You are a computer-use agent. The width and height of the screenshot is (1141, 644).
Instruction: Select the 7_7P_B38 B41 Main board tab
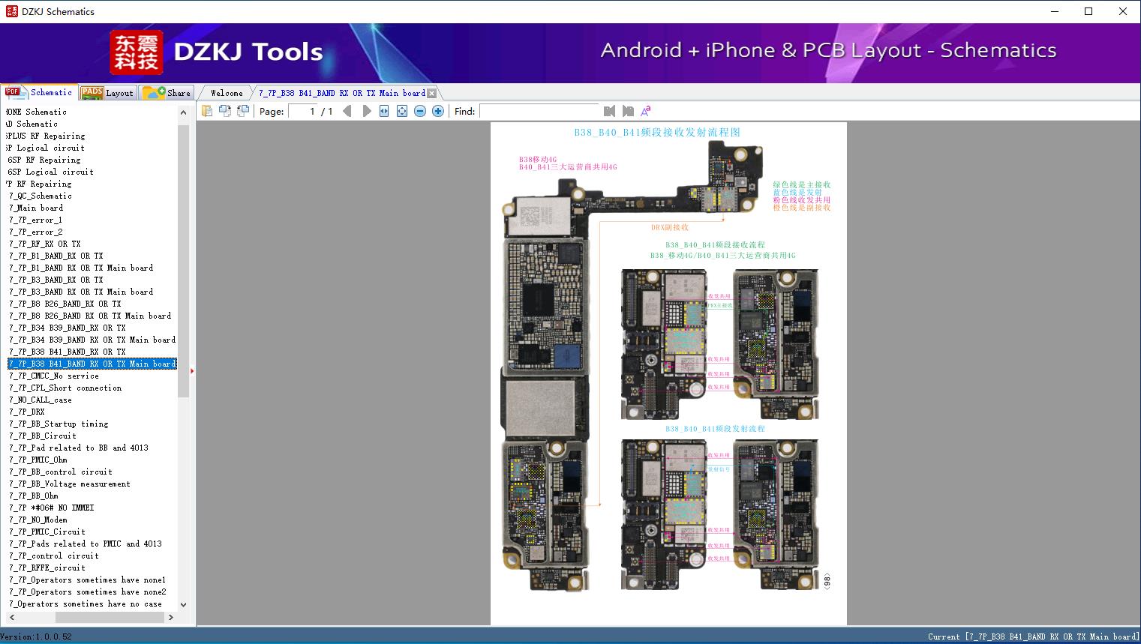341,93
